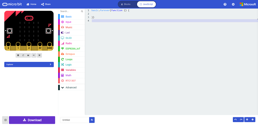Save project with disk icon
Viewport: 258px width, 125px height.
pyautogui.click(x=92, y=120)
